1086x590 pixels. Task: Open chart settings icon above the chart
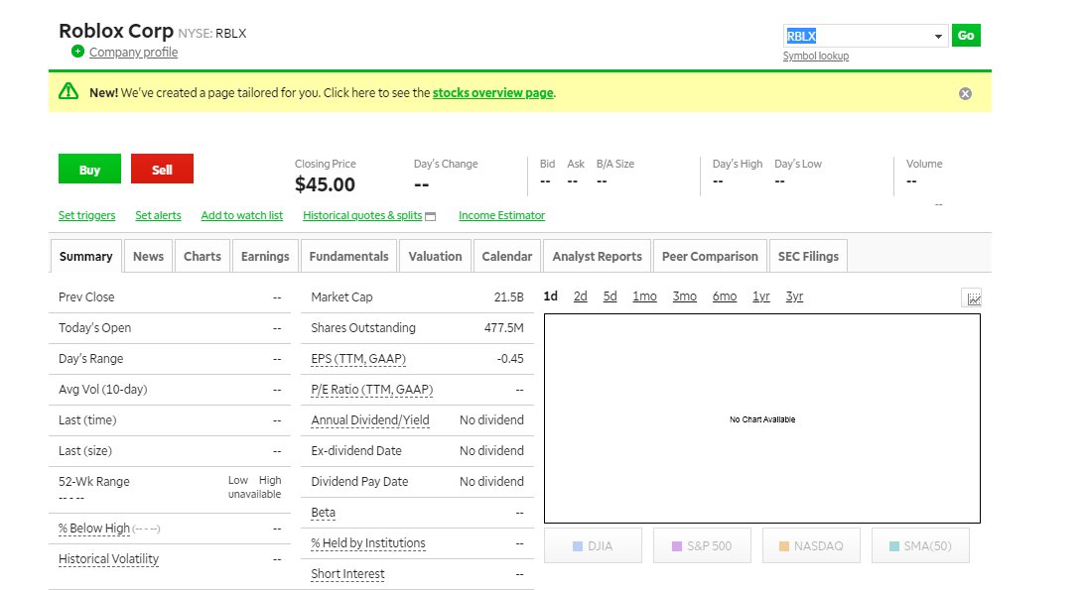pyautogui.click(x=973, y=298)
